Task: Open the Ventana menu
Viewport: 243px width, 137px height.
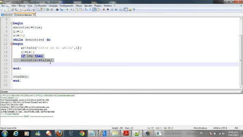Action: click(x=108, y=6)
